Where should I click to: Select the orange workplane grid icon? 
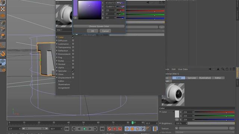click(3, 16)
